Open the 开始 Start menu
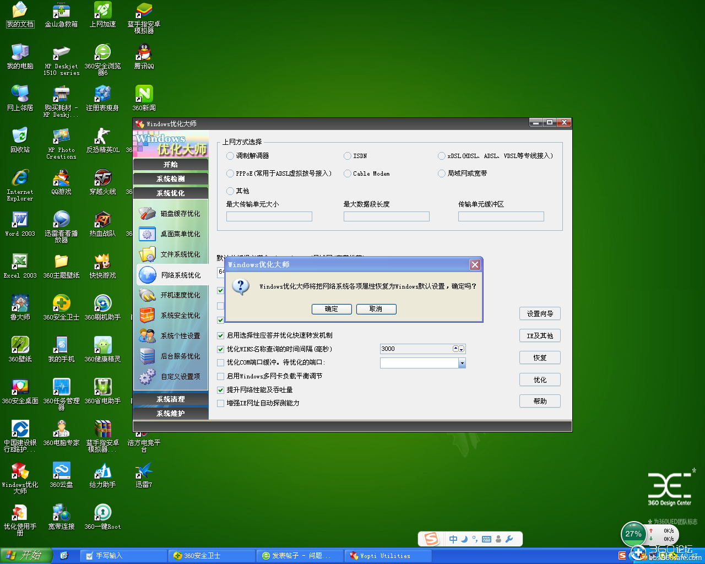 (x=26, y=555)
